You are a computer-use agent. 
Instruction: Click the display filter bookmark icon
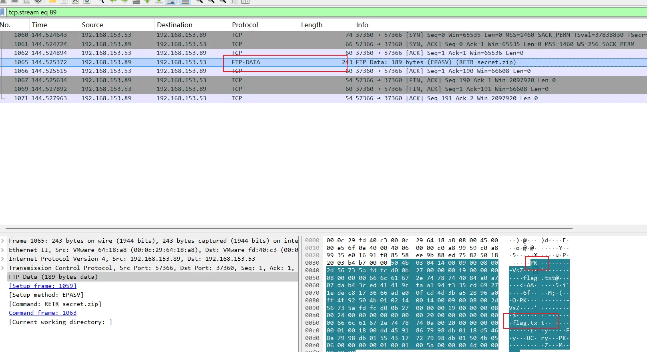click(3, 12)
